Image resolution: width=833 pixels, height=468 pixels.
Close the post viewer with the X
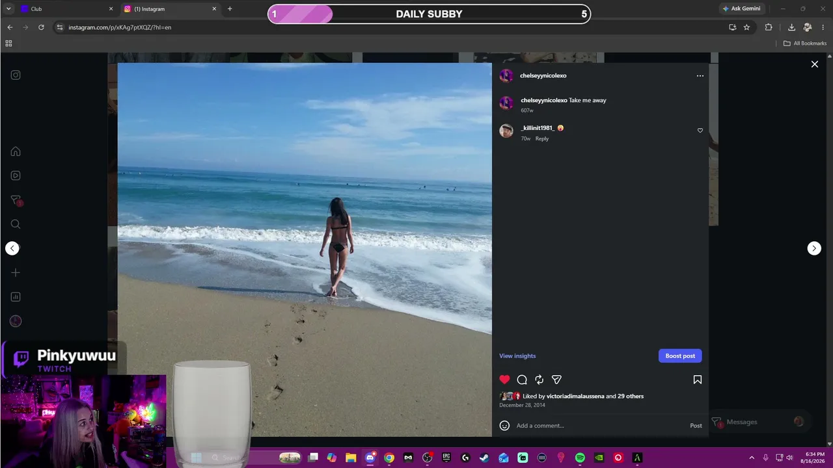(814, 64)
